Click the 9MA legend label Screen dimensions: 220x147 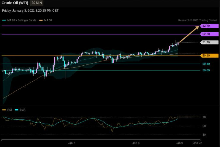23,110
